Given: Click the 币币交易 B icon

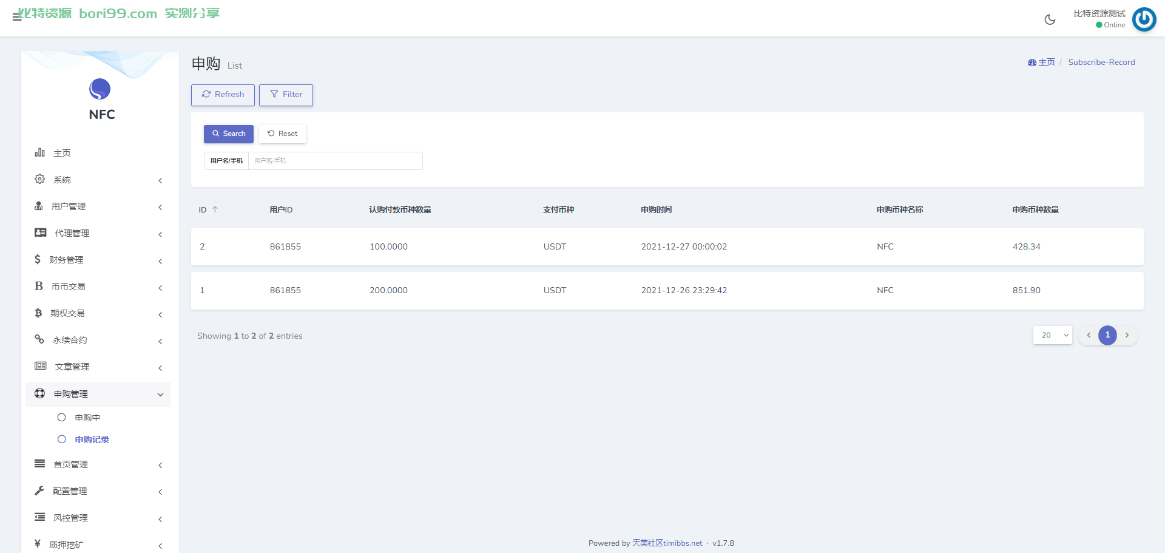Looking at the screenshot, I should (39, 286).
